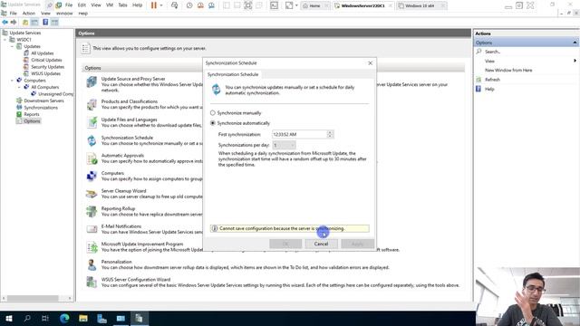580x326 pixels.
Task: Collapse the Computers tree node
Action: [12, 81]
